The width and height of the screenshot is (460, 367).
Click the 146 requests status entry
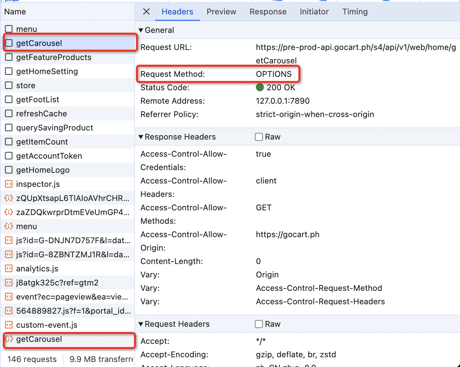click(x=32, y=359)
